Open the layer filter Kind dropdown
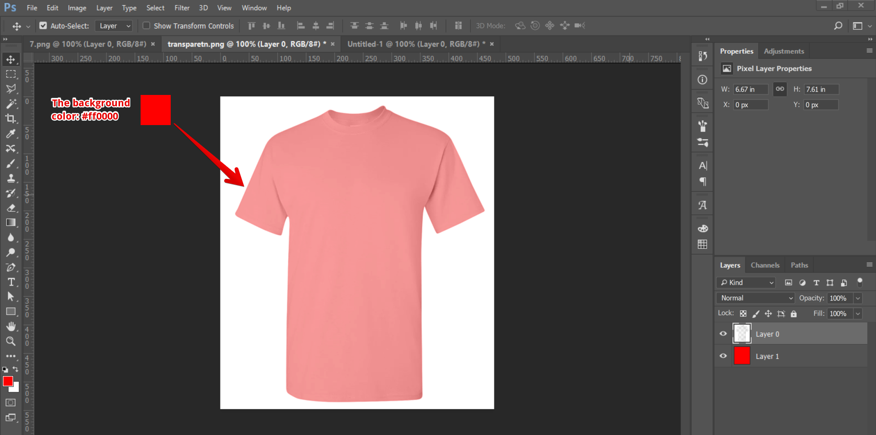This screenshot has height=435, width=876. (746, 283)
